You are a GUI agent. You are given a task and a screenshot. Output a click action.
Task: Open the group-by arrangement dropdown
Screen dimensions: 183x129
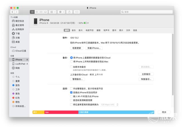click(53, 12)
